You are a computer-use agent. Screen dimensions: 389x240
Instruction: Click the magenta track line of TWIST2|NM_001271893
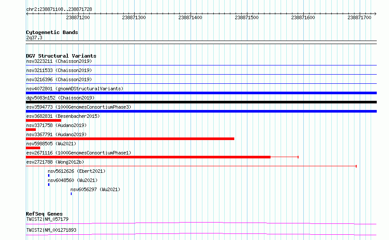pos(201,234)
